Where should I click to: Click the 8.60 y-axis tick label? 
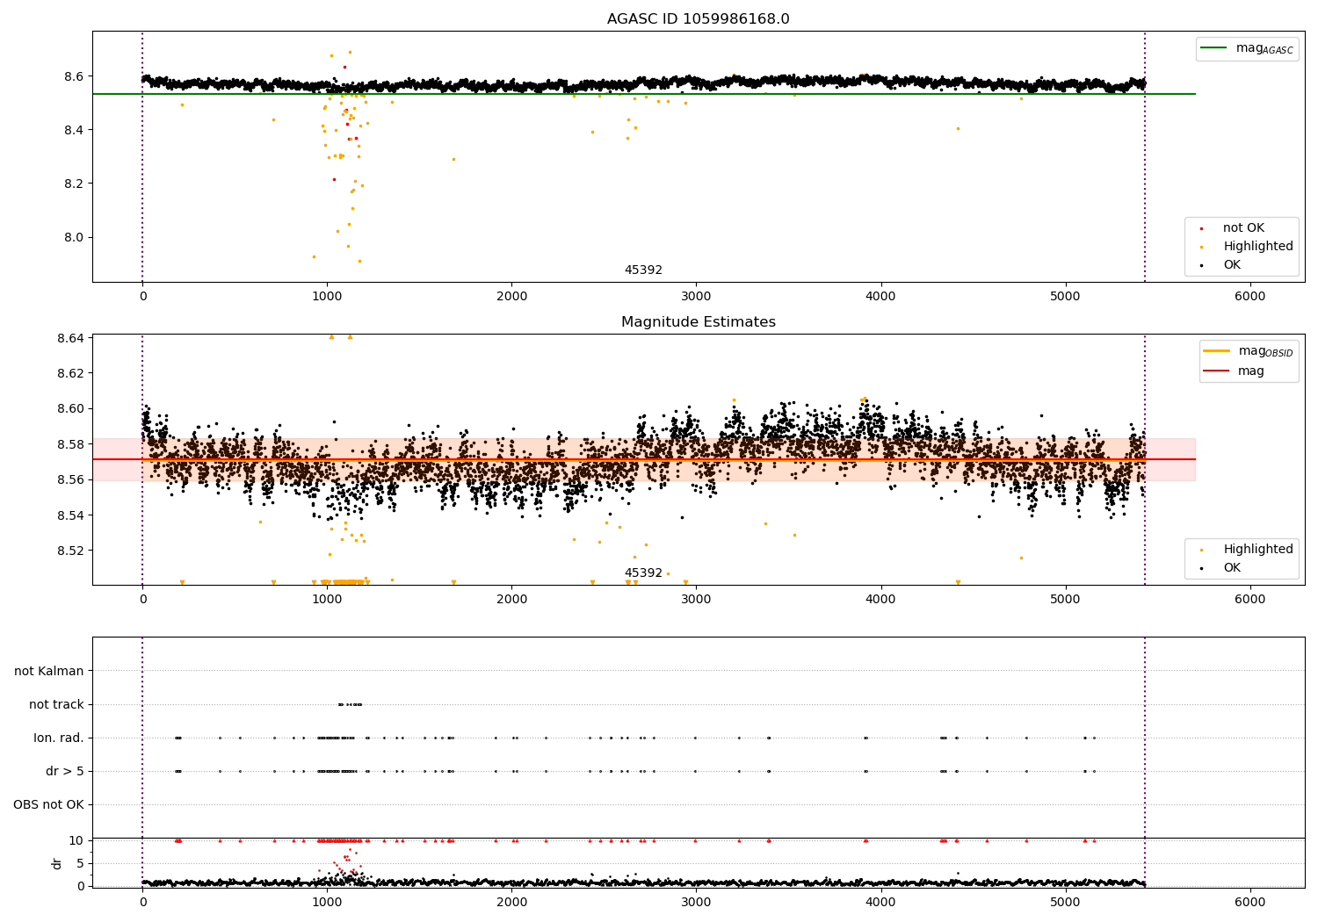(x=69, y=408)
